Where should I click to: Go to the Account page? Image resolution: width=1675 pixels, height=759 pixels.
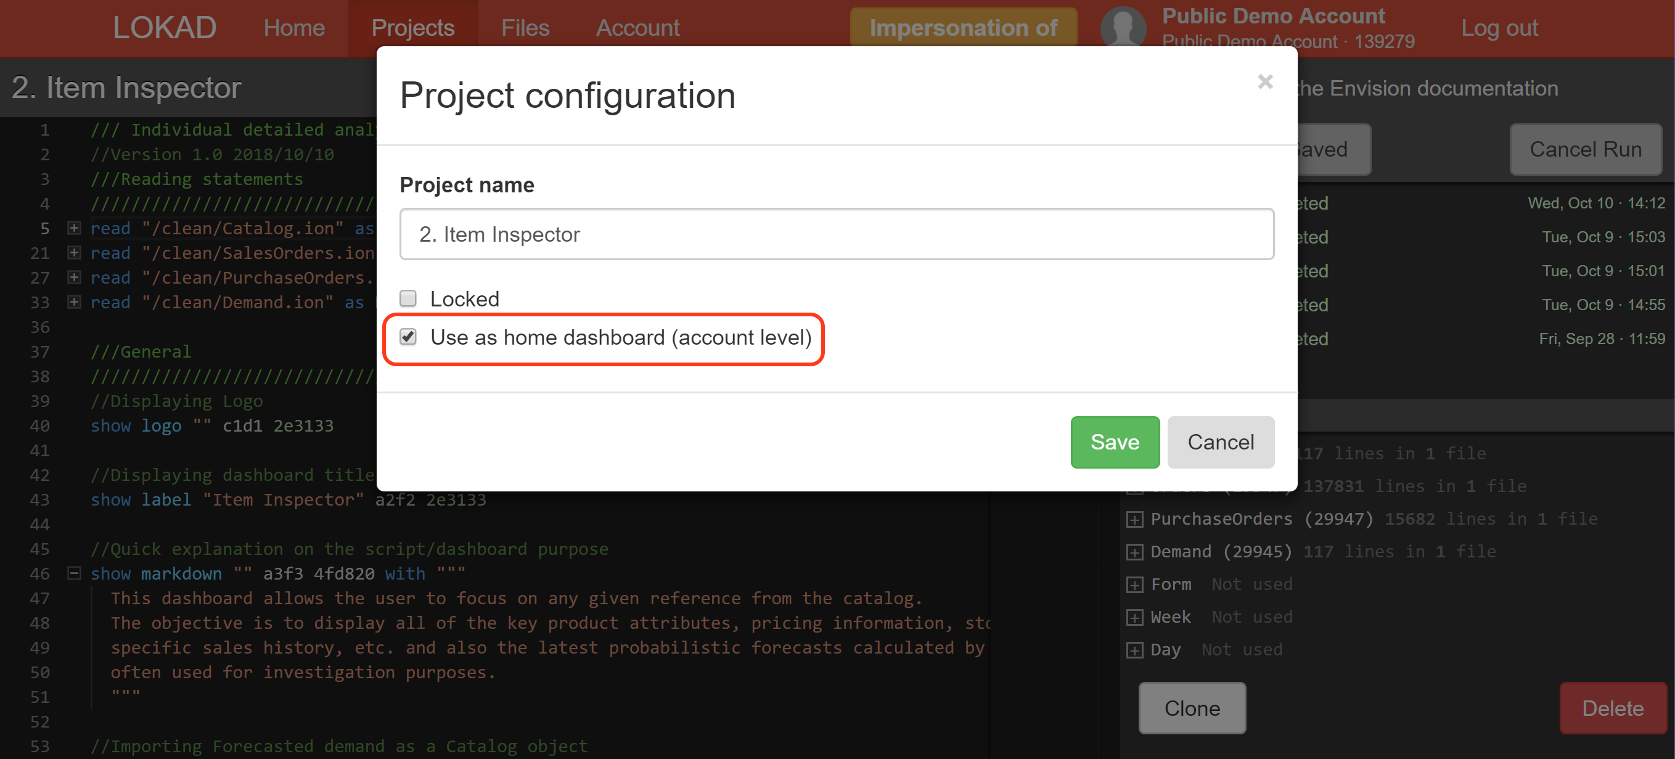point(637,28)
